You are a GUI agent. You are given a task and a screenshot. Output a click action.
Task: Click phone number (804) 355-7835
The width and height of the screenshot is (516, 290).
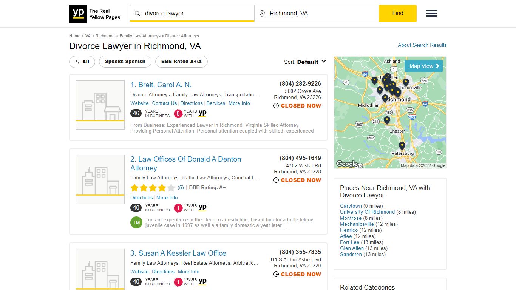click(300, 252)
